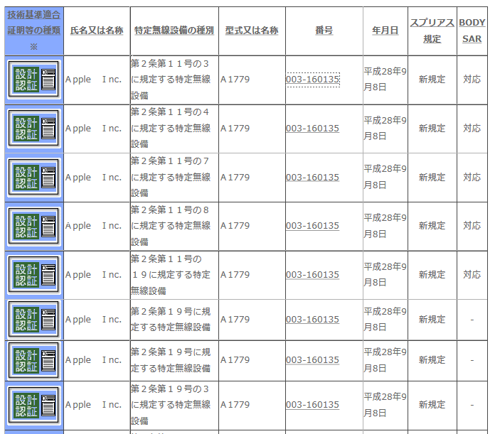Open number 003-160135 in the 第１１号の３ row
Image resolution: width=500 pixels, height=434 pixels.
click(312, 80)
